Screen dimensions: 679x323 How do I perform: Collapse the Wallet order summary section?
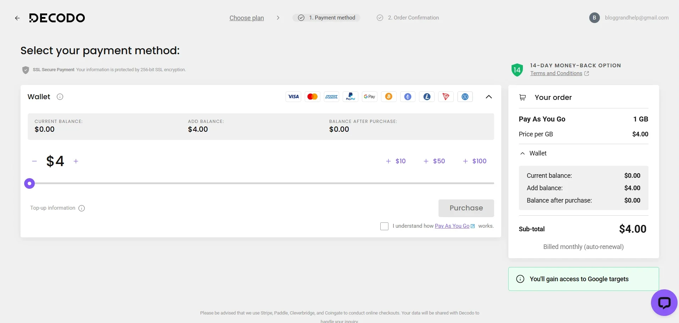(523, 153)
